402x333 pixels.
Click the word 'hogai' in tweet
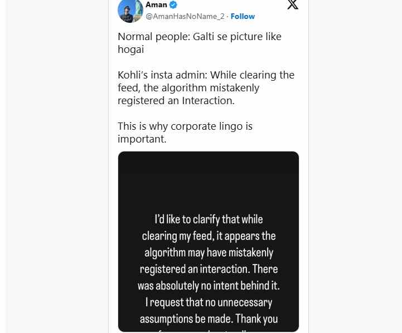point(131,50)
